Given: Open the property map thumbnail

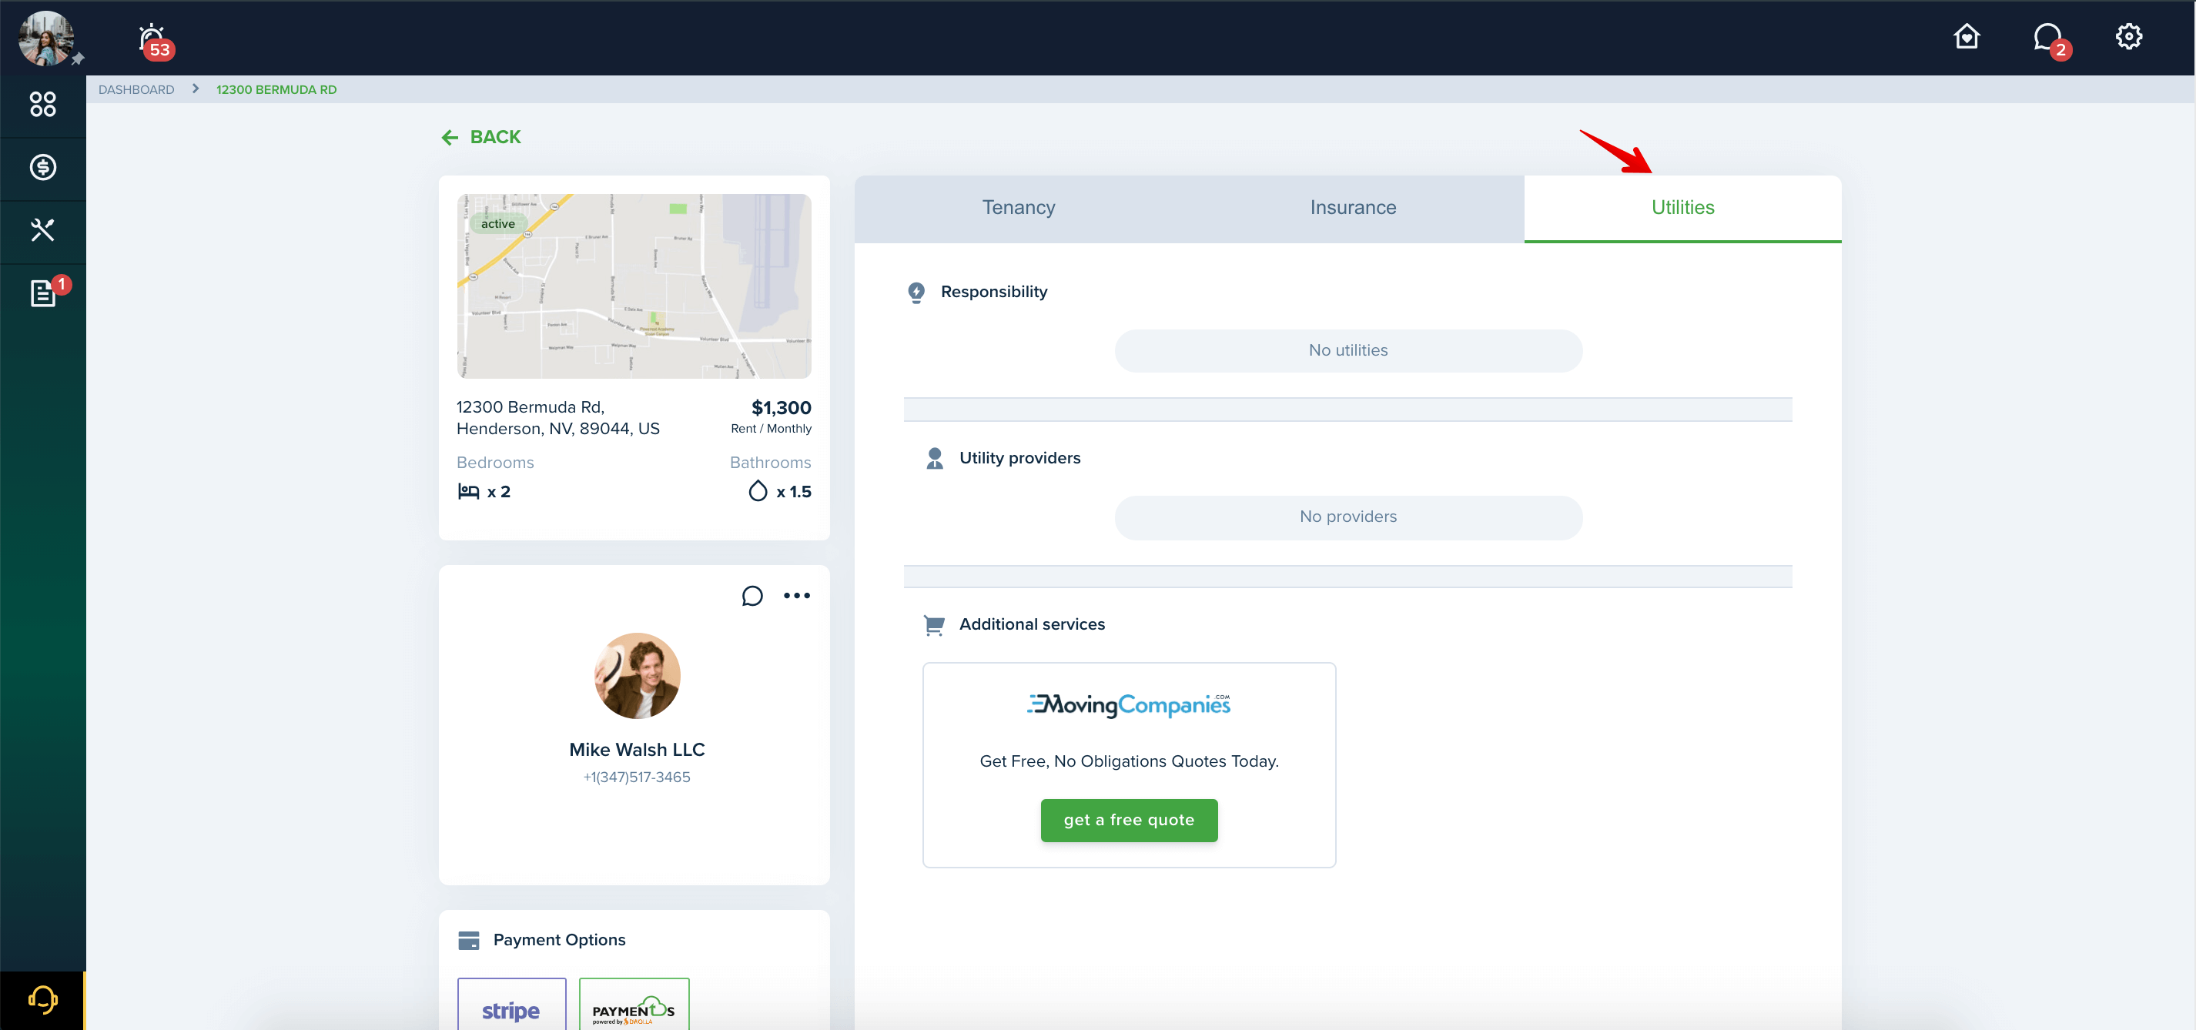Looking at the screenshot, I should pos(634,286).
